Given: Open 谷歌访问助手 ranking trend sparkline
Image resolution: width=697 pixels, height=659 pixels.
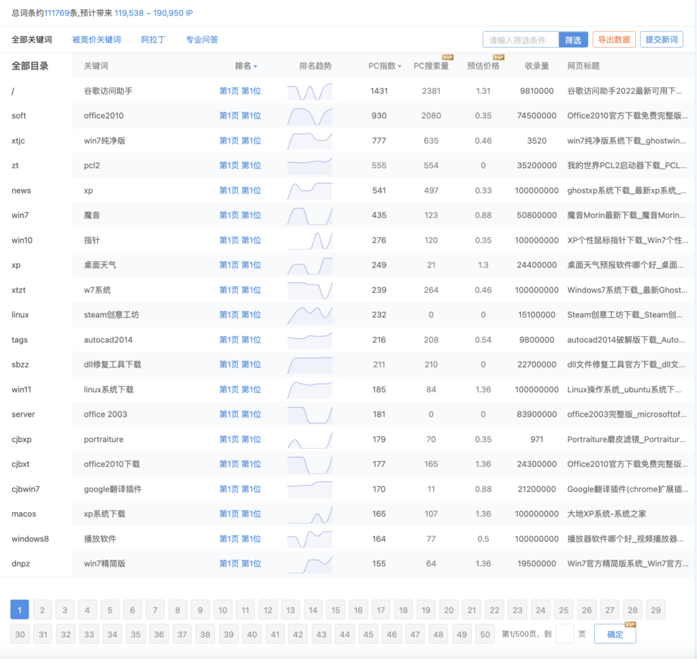Looking at the screenshot, I should click(x=310, y=91).
